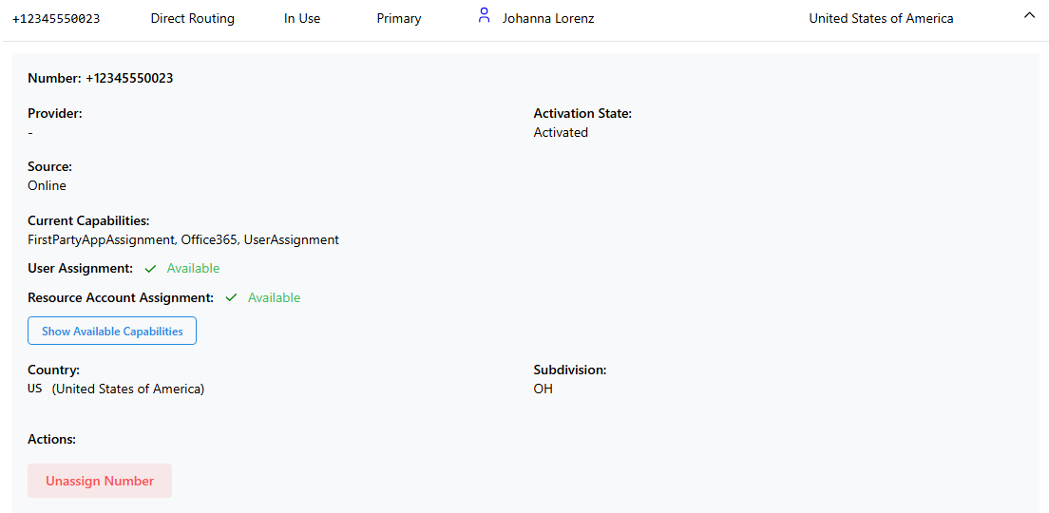1049x513 pixels.
Task: Click the Resource Account Assignment checkmark icon
Action: 232,298
